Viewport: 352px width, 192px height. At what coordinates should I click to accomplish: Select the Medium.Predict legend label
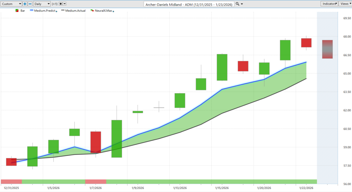click(x=45, y=11)
